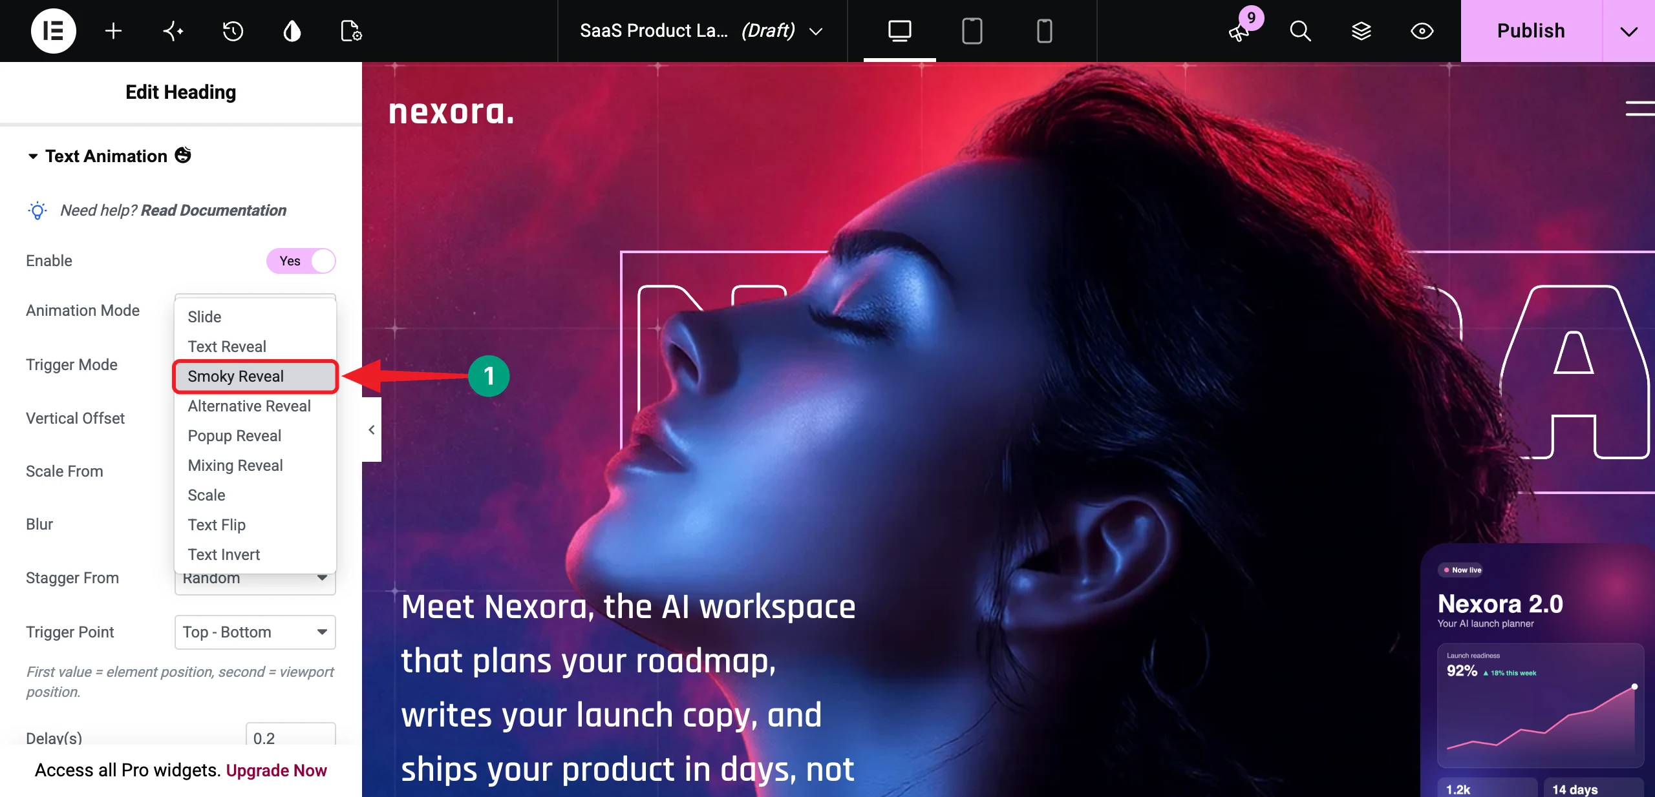The height and width of the screenshot is (797, 1655).
Task: Click the Upgrade Now link
Action: pyautogui.click(x=276, y=770)
